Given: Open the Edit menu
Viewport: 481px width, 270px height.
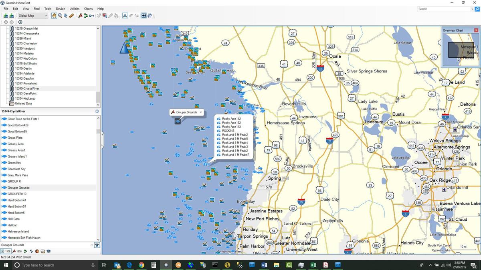Looking at the screenshot, I should [16, 9].
